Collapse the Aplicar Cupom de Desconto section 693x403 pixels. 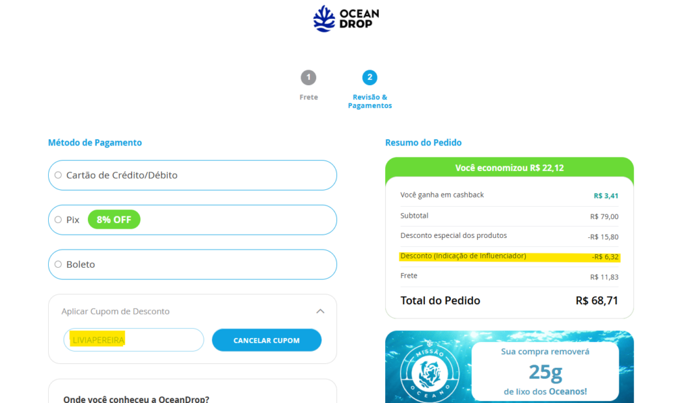click(x=321, y=311)
